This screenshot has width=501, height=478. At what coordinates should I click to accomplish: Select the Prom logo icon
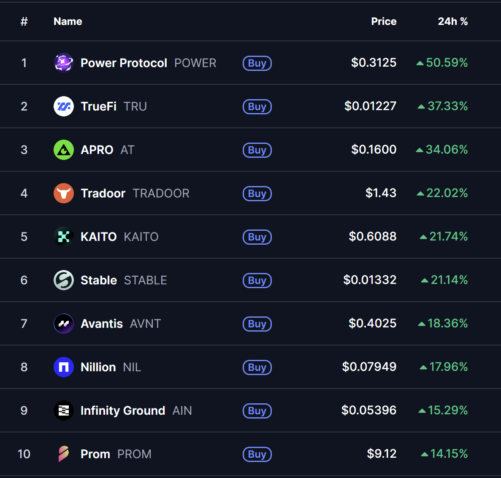pyautogui.click(x=64, y=454)
